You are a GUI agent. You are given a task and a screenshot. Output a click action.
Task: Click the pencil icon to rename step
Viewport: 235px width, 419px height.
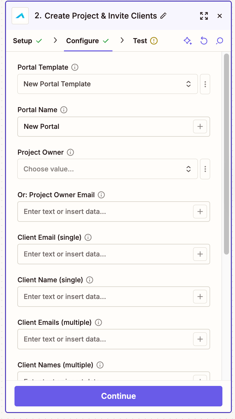163,16
